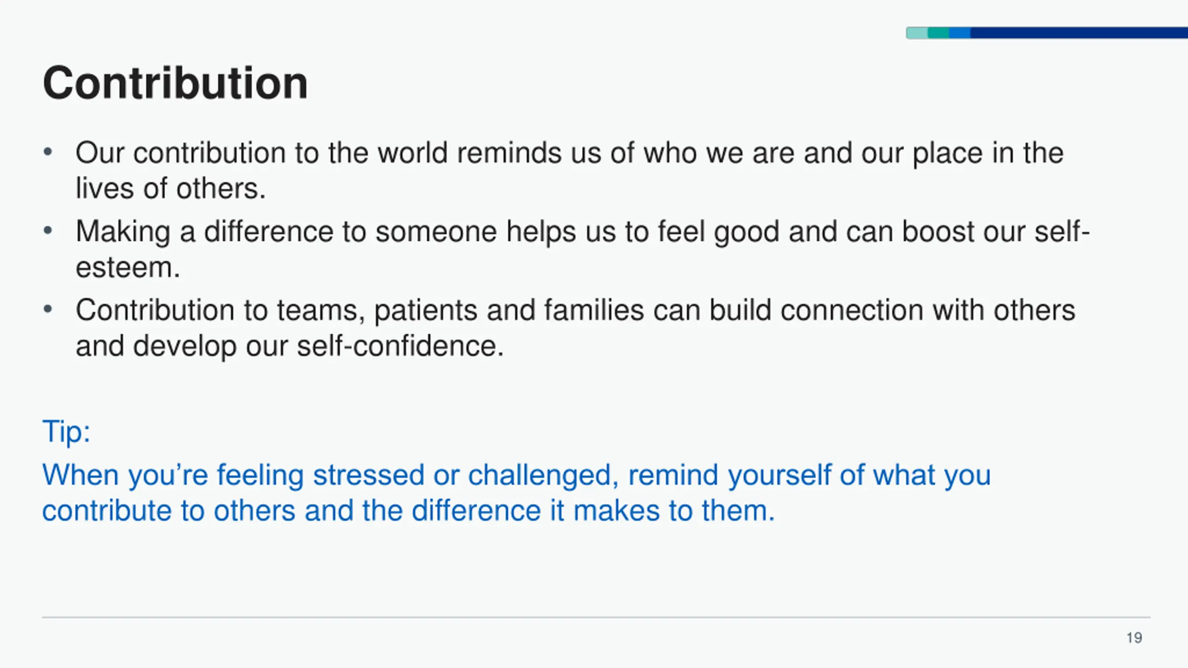The image size is (1188, 668).
Task: Click the dark teal segment of header bar
Action: click(938, 33)
